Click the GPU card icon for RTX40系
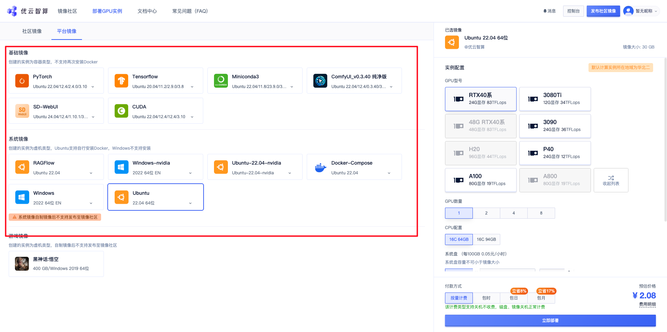The width and height of the screenshot is (667, 332). pyautogui.click(x=459, y=99)
